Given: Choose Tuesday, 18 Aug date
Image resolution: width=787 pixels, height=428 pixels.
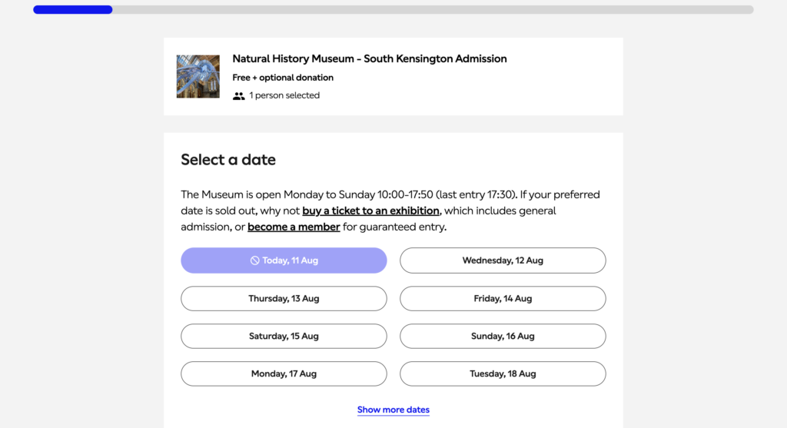Looking at the screenshot, I should point(503,373).
